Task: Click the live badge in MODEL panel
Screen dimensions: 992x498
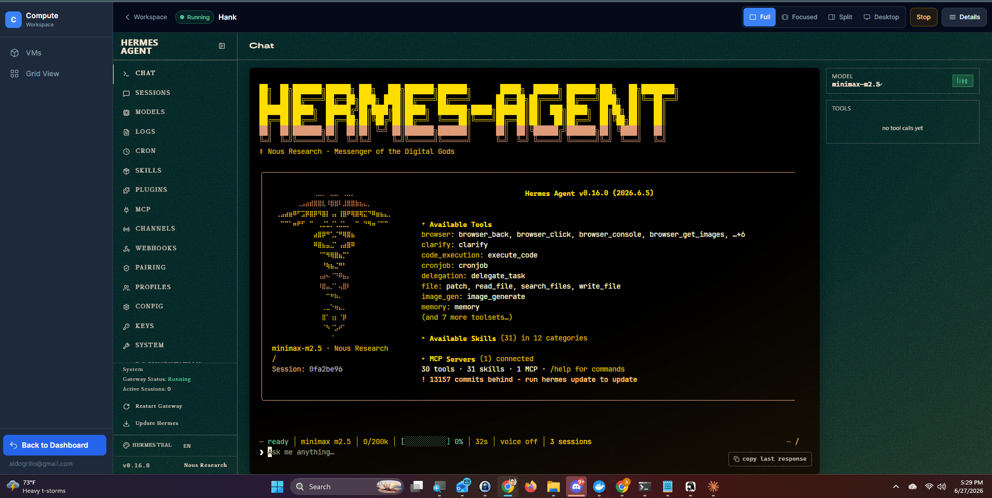Action: point(962,81)
